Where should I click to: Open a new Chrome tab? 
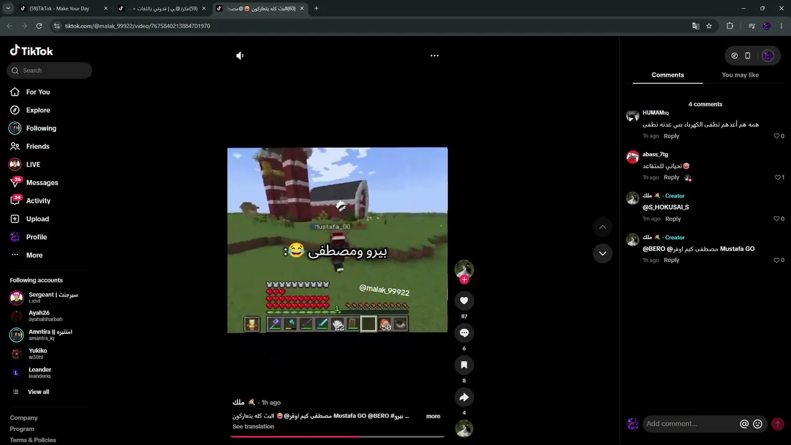coord(316,9)
